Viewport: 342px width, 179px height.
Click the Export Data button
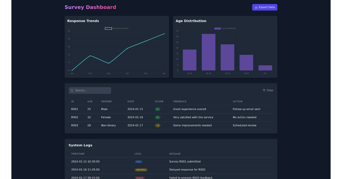(x=264, y=7)
